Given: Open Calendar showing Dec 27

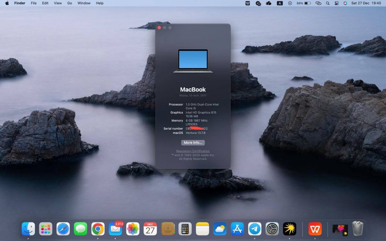Looking at the screenshot, I should (150, 229).
